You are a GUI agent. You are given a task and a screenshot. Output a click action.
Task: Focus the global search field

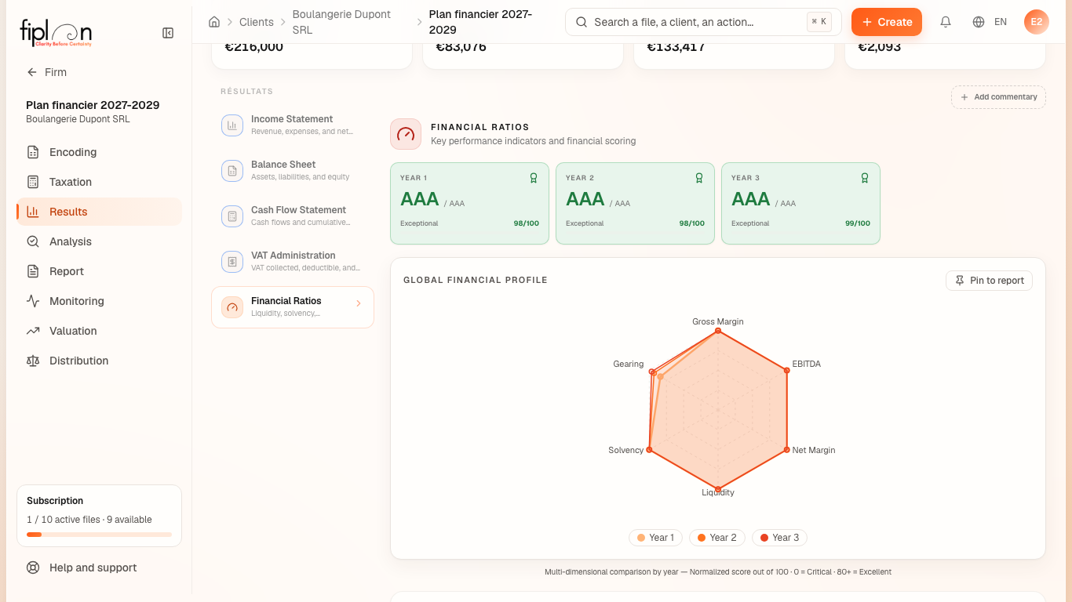coord(703,22)
